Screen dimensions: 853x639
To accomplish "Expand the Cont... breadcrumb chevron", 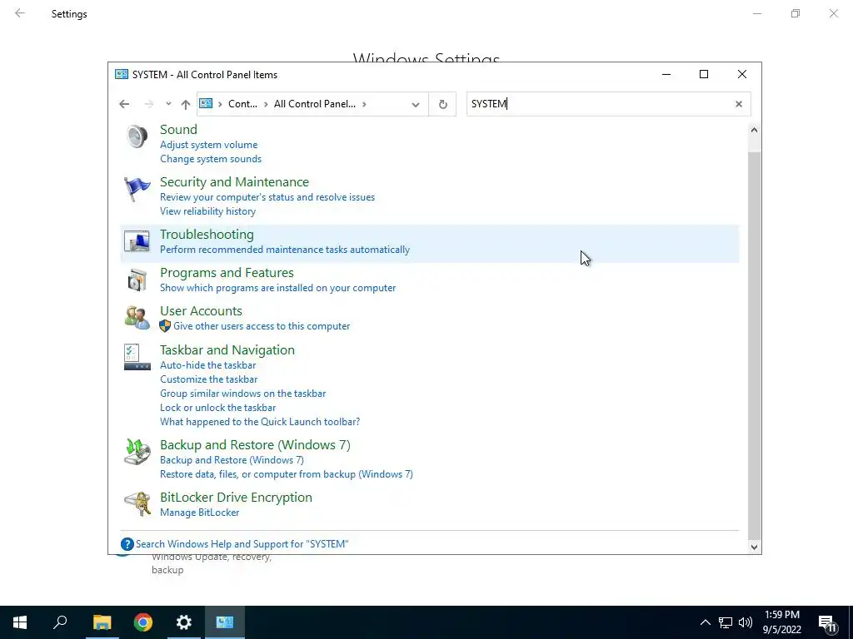I will (x=266, y=104).
